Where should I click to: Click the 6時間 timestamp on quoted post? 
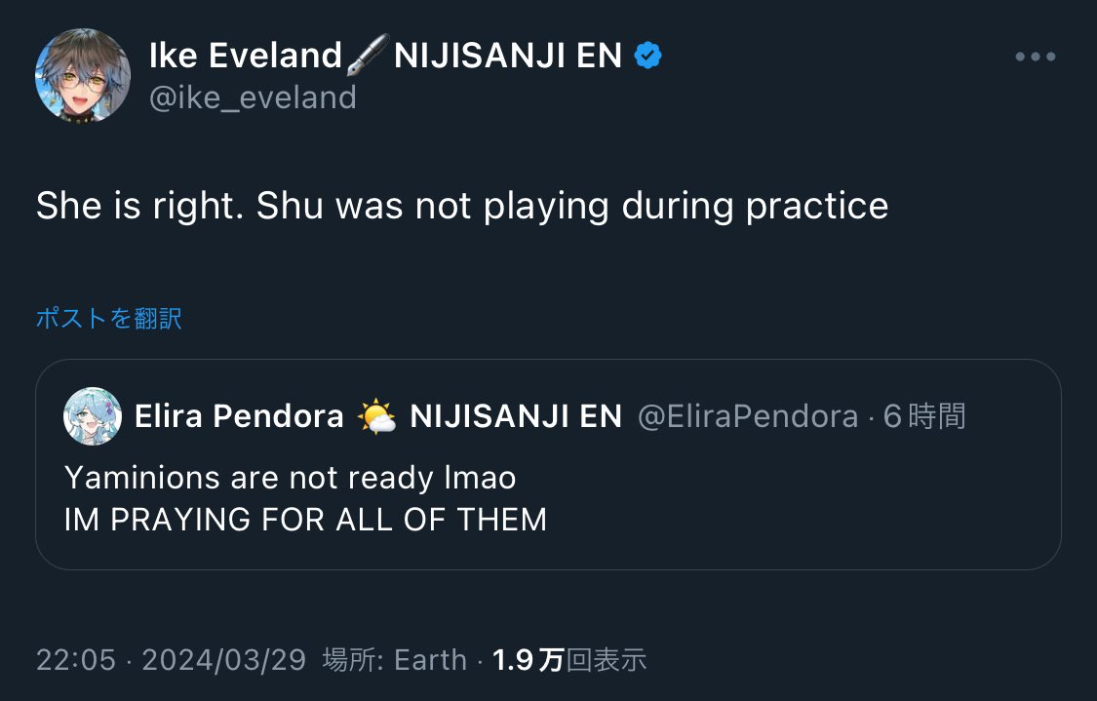point(924,417)
